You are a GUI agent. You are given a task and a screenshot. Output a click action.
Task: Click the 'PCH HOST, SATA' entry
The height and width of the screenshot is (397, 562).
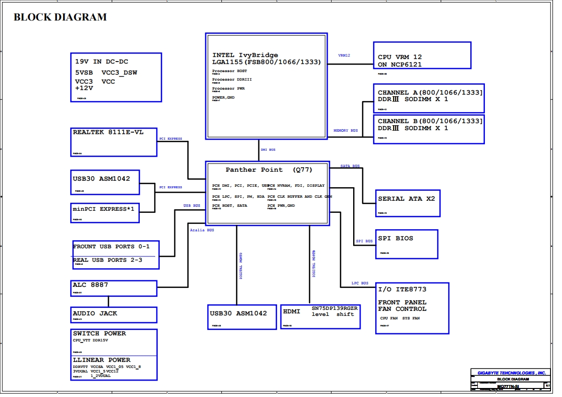(230, 206)
